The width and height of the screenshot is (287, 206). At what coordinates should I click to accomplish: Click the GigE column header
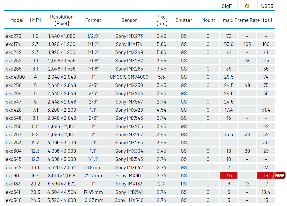coord(227,6)
